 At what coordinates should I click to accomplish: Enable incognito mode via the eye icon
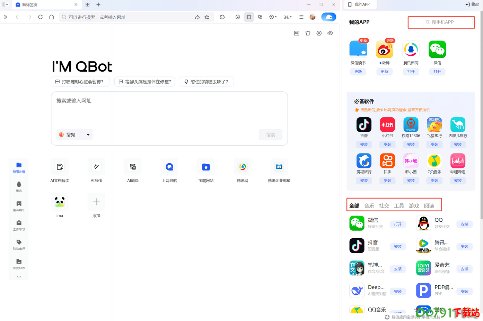[x=330, y=33]
